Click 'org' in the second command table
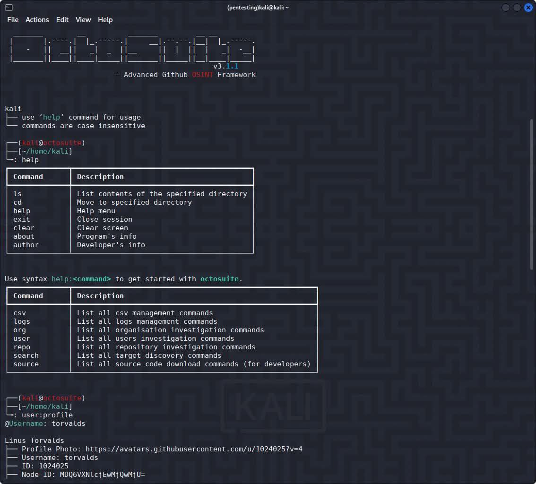This screenshot has width=536, height=484. click(19, 330)
